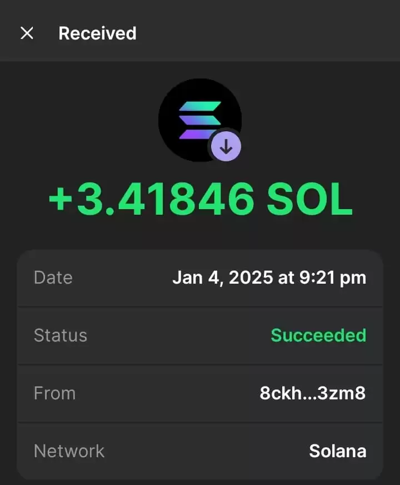Viewport: 400px width, 485px height.
Task: Select the +3.41846 SOL amount
Action: tap(201, 199)
